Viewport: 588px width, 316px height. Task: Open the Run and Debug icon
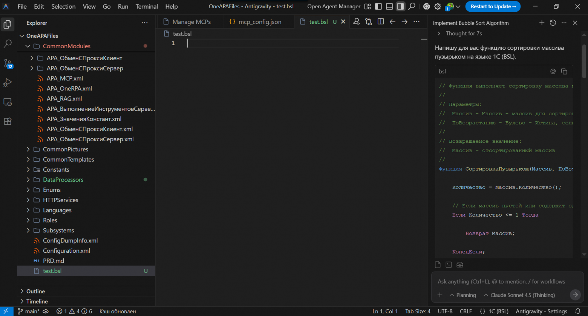pyautogui.click(x=8, y=82)
